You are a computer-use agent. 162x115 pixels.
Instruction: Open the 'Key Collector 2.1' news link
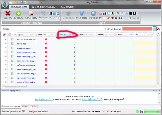click(x=43, y=99)
